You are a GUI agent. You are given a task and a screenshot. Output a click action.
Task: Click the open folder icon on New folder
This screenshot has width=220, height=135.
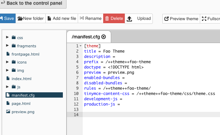[20, 19]
